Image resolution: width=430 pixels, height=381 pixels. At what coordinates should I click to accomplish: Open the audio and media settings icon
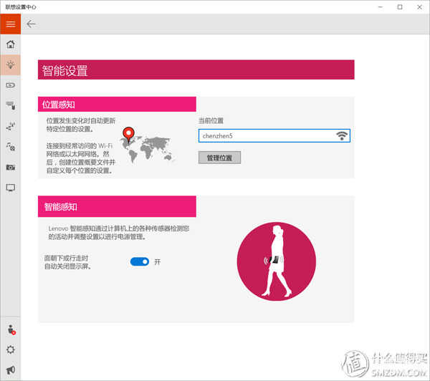(x=11, y=147)
